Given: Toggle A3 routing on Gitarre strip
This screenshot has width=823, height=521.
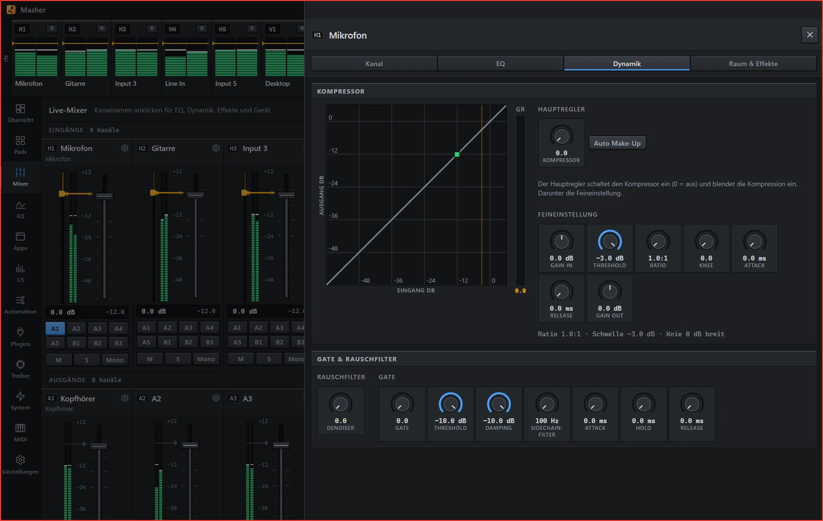Looking at the screenshot, I should pyautogui.click(x=189, y=328).
